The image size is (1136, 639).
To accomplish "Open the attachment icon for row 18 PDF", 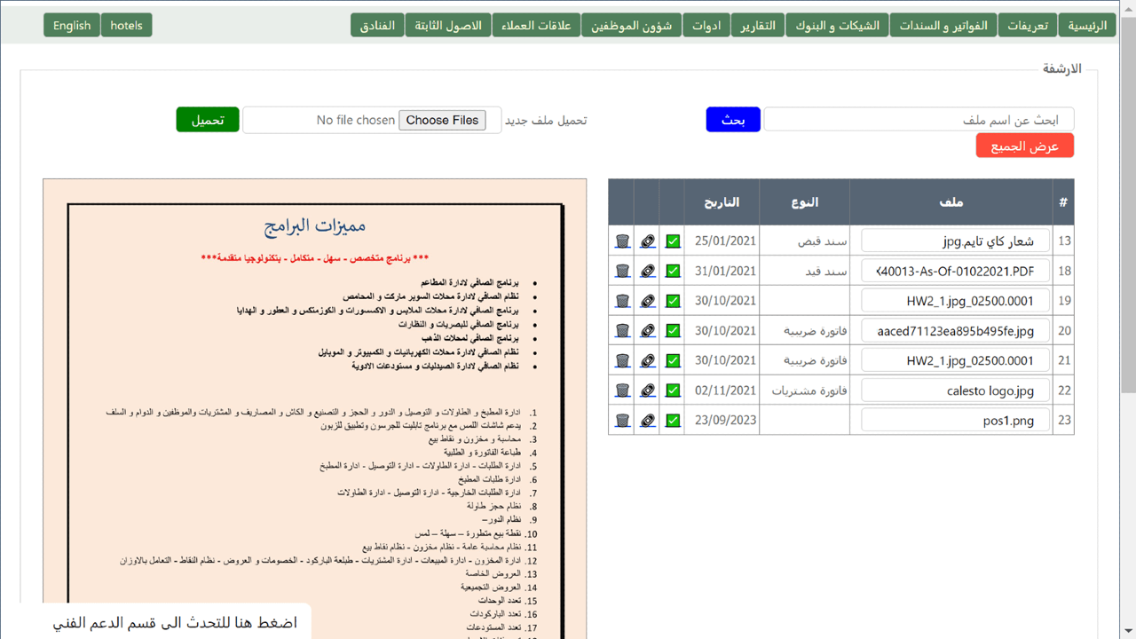I will tap(648, 272).
